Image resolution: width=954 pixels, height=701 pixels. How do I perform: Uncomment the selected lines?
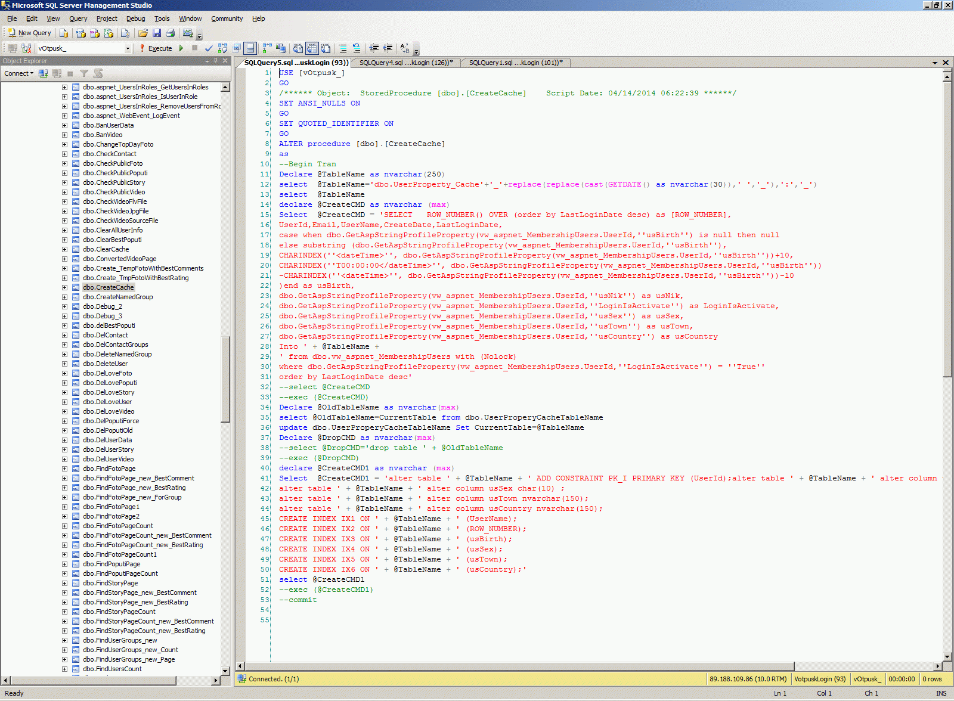click(357, 48)
